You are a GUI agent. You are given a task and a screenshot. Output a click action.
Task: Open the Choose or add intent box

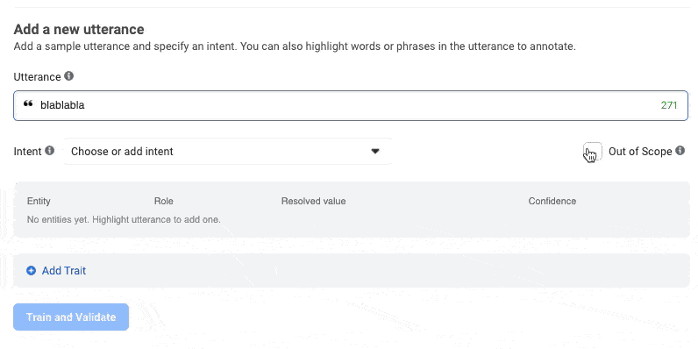tap(227, 152)
